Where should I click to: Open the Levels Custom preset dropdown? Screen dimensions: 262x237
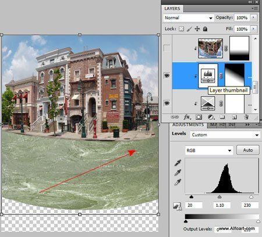click(225, 135)
